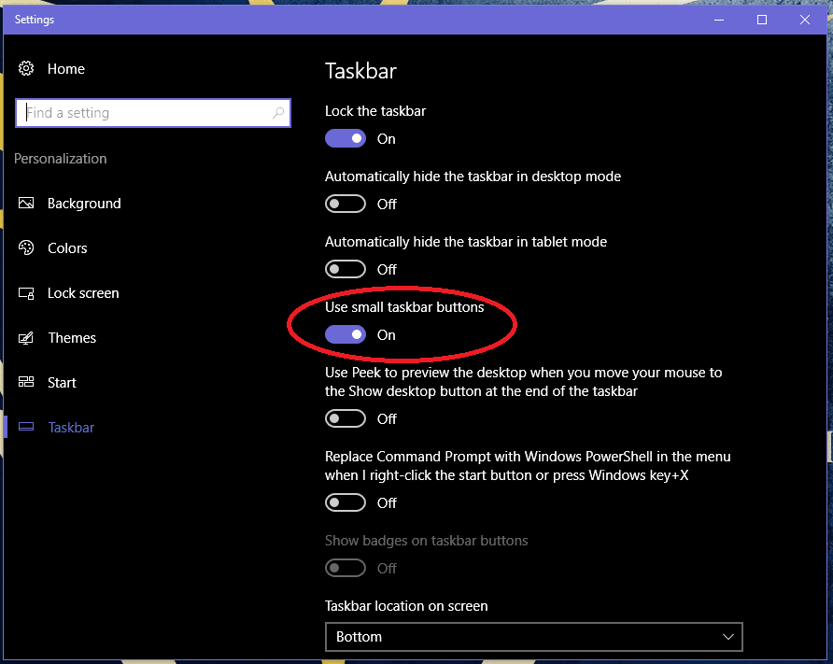
Task: Go to Lock screen settings
Action: coord(83,293)
